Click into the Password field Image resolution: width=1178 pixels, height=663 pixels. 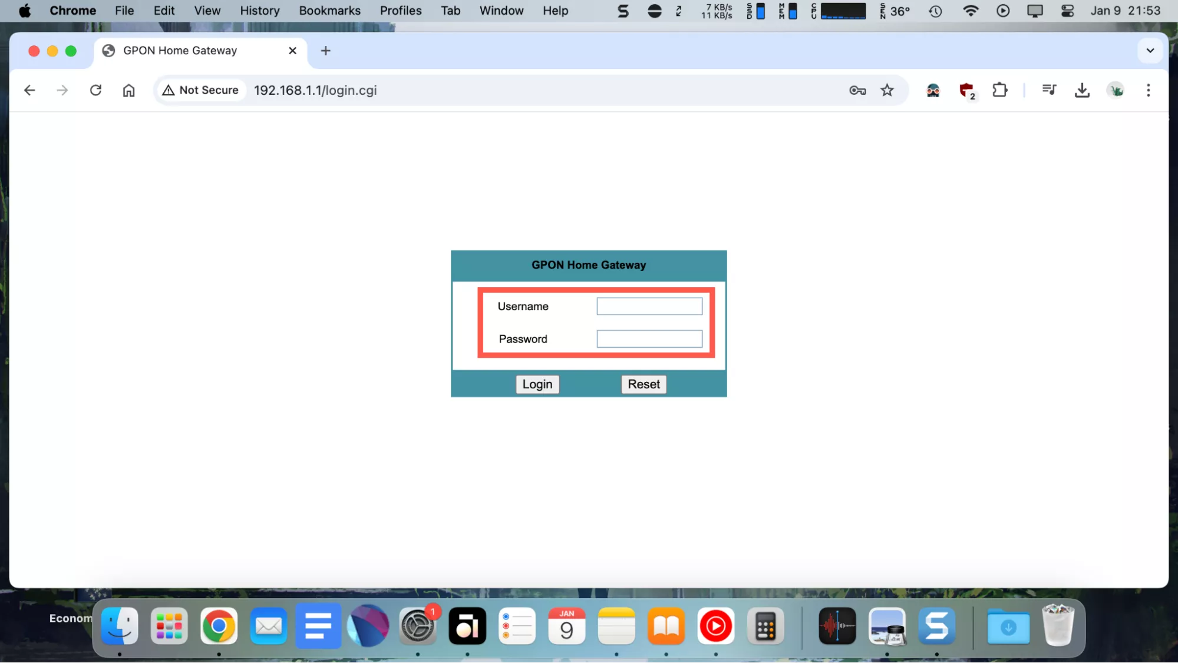649,339
